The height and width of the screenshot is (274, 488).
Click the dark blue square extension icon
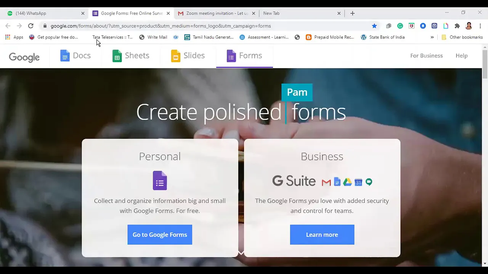[434, 26]
